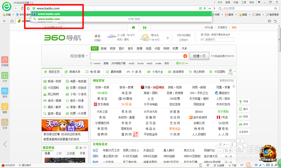
Task: Open dropdown arrow after 今日团购 tab
Action: pos(235,72)
